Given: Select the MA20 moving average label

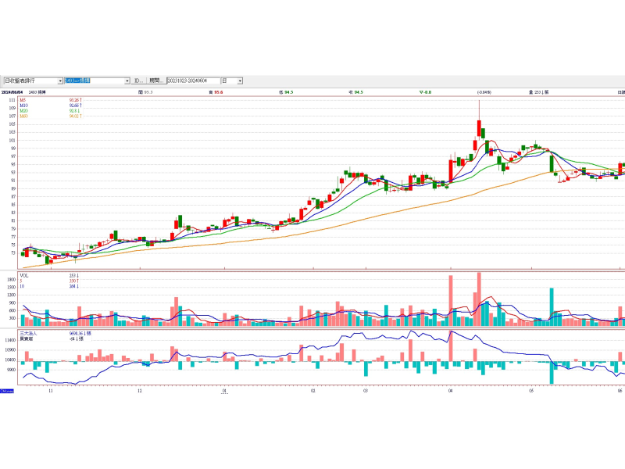Looking at the screenshot, I should 24,111.
